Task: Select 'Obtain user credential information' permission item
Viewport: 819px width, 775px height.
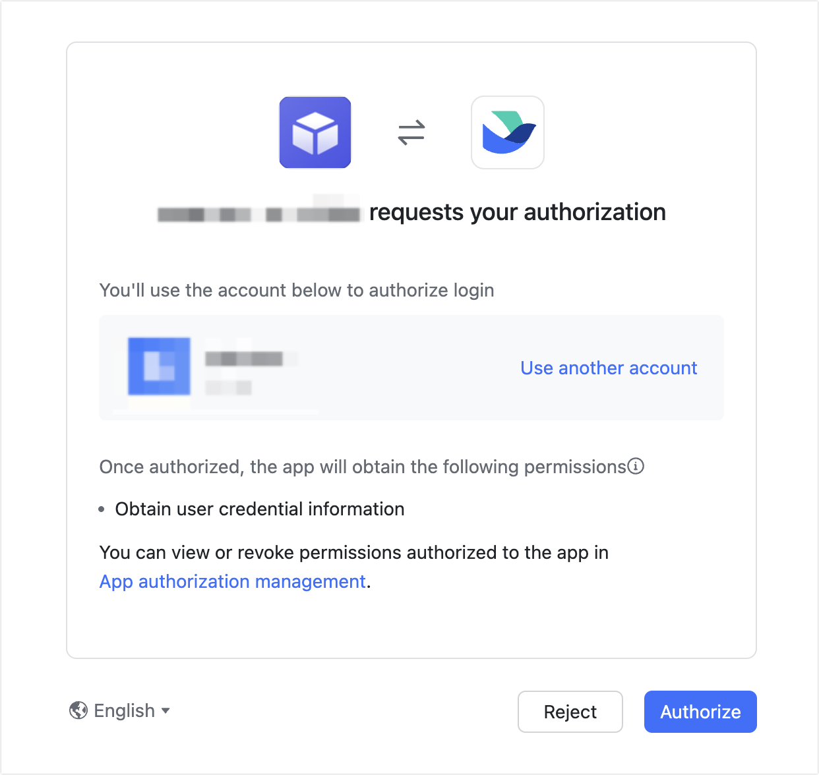Action: click(x=259, y=509)
